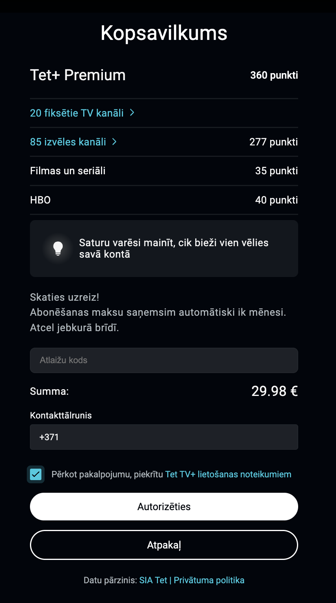Go back with the Atpakaļ button
The width and height of the screenshot is (336, 603).
point(164,545)
